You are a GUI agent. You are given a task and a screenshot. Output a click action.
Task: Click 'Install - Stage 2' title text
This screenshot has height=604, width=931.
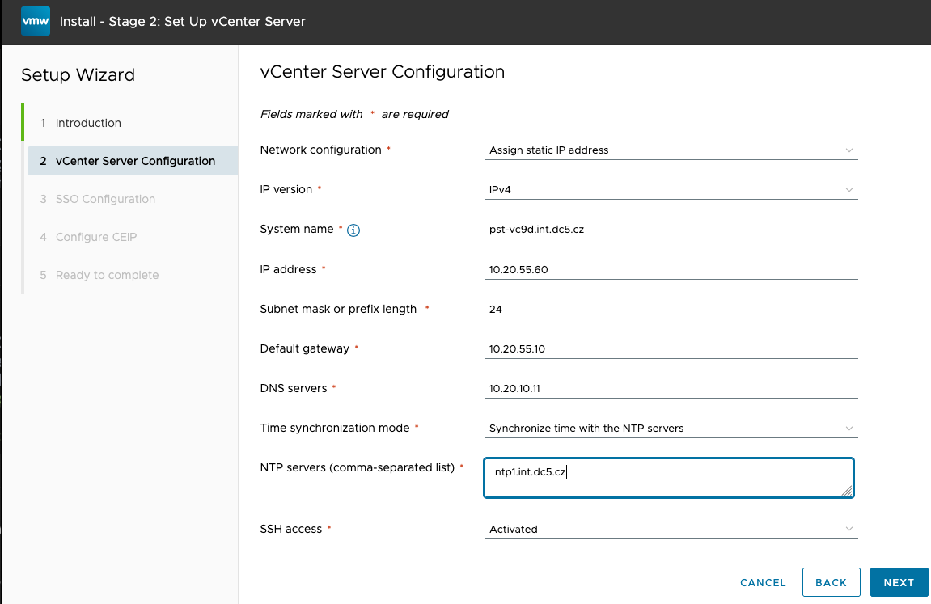pyautogui.click(x=183, y=21)
